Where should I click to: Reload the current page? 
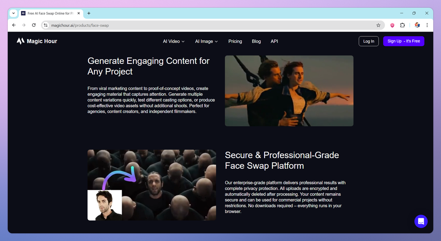[x=34, y=25]
